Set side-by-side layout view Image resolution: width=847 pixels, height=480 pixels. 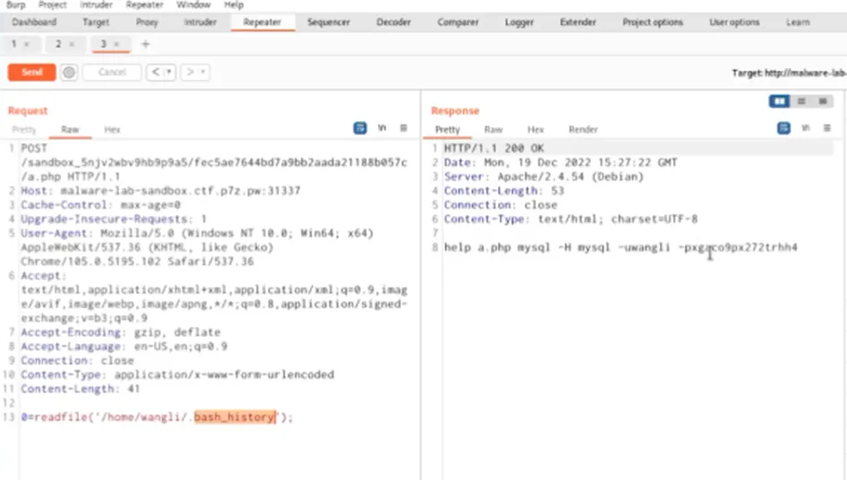pos(779,101)
